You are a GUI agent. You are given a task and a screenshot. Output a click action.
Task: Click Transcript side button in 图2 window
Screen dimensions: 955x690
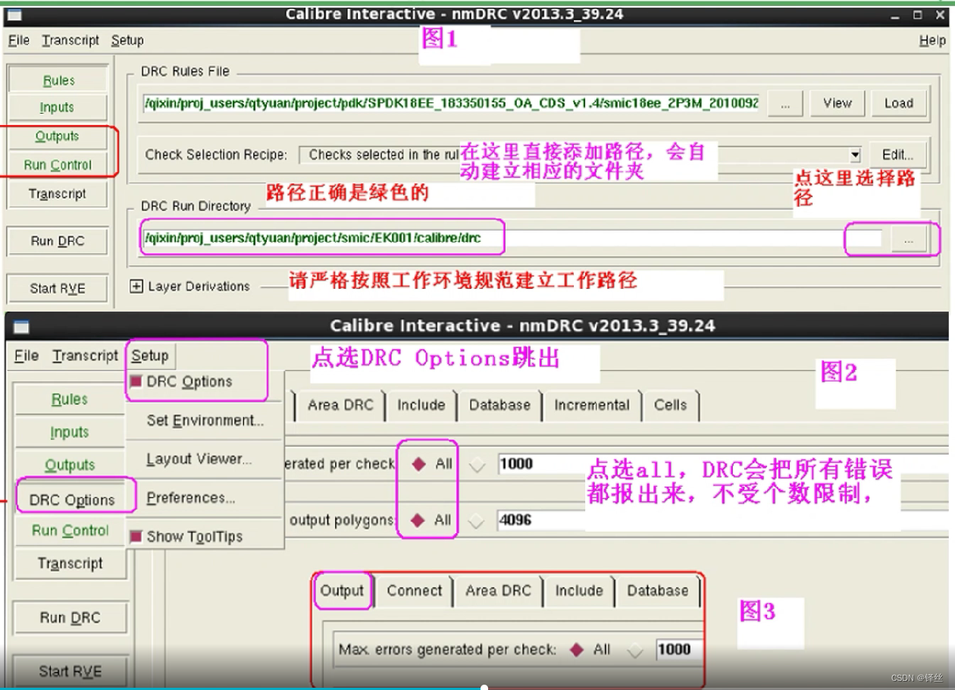[x=70, y=563]
